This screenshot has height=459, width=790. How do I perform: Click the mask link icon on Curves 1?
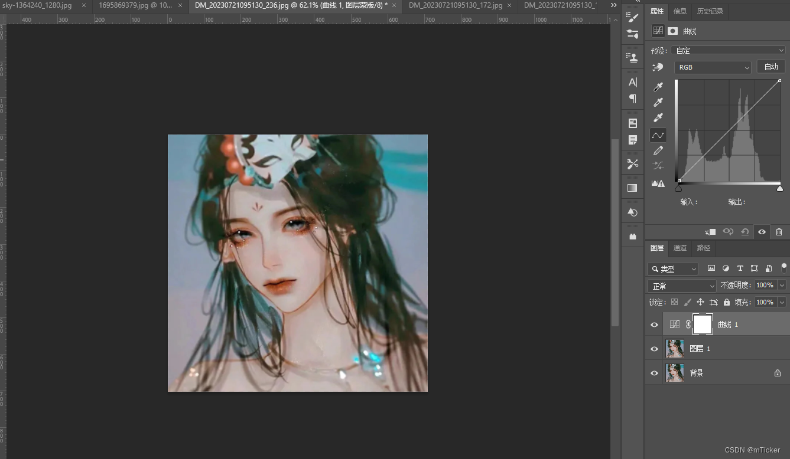point(688,324)
